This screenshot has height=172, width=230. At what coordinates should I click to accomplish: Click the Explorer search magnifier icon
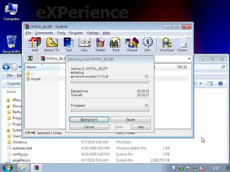[x=223, y=67]
